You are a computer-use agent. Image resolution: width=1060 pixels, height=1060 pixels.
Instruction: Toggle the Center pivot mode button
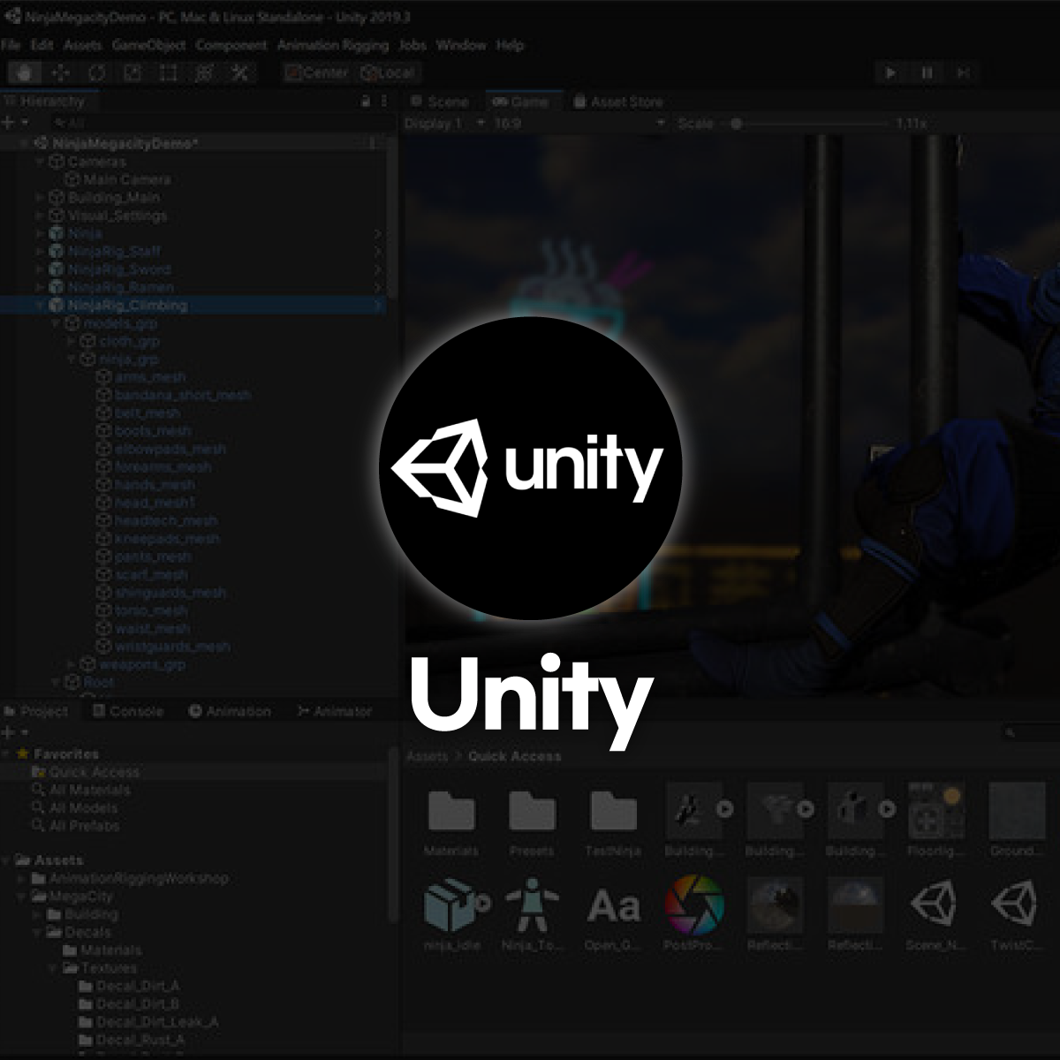317,72
